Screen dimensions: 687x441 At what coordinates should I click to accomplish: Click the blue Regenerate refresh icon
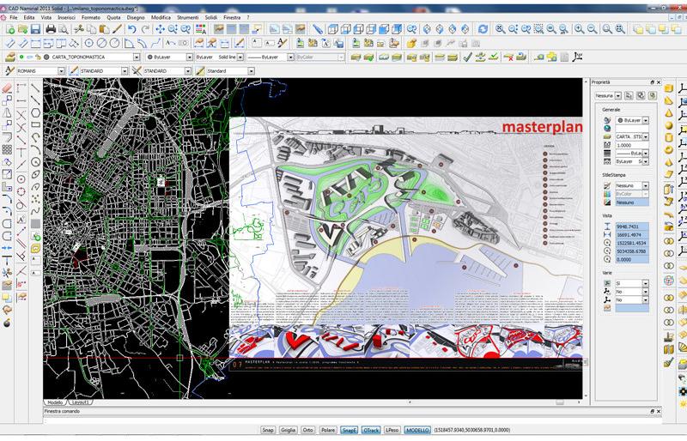click(x=483, y=29)
